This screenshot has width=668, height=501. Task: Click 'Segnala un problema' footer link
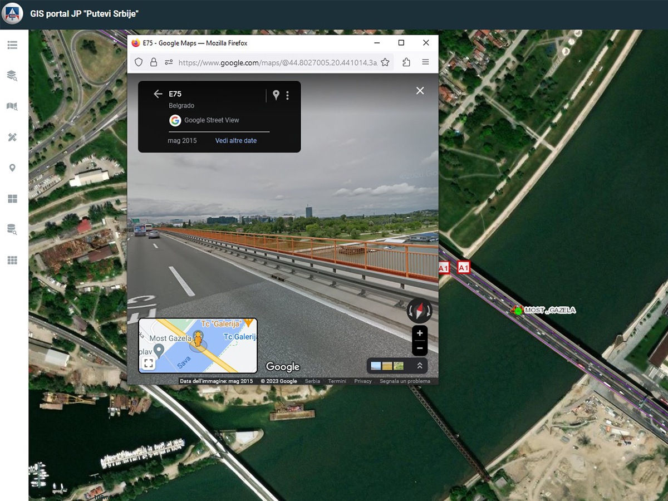tap(405, 381)
